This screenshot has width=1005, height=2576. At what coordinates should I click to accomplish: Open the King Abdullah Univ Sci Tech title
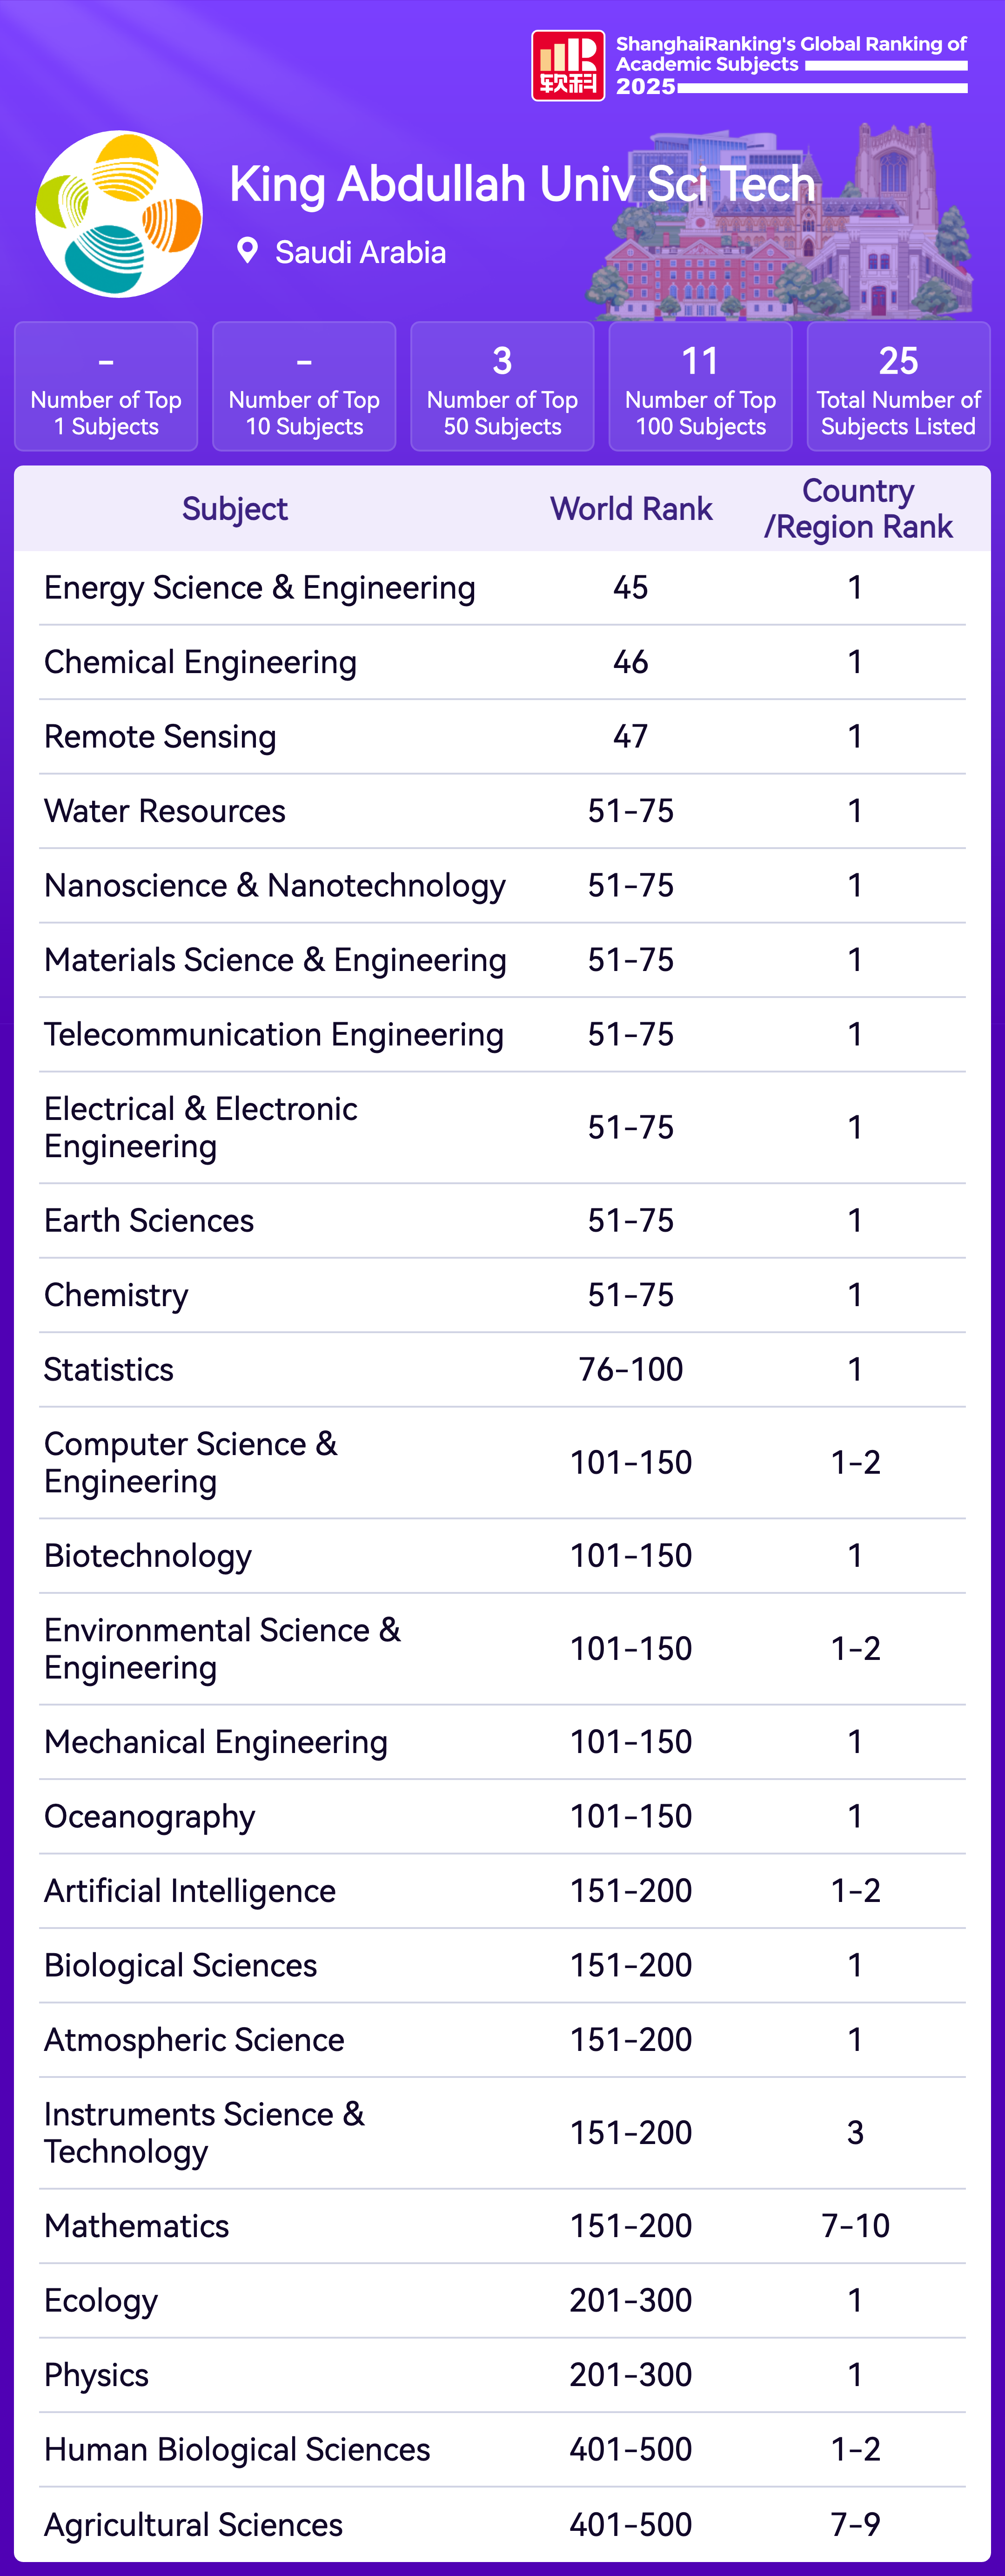point(522,185)
